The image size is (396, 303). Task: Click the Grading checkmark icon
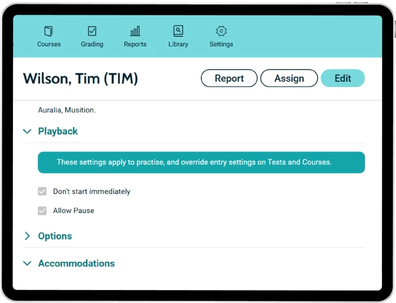tap(92, 31)
